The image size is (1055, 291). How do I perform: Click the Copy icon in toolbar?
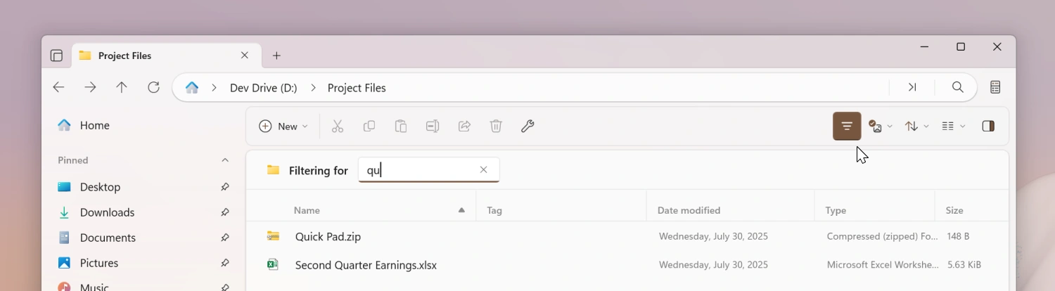tap(369, 127)
